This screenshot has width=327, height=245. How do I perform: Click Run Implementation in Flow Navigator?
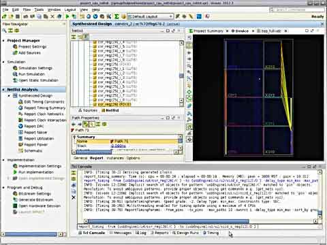(36, 172)
